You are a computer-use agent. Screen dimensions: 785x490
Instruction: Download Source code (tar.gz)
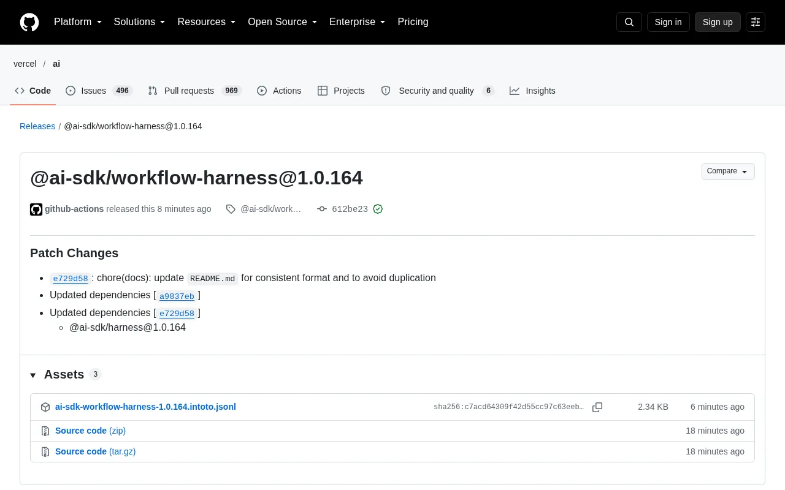[x=95, y=451]
